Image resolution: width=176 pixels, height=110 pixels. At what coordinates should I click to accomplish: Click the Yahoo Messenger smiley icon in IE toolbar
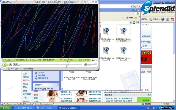coord(172,19)
